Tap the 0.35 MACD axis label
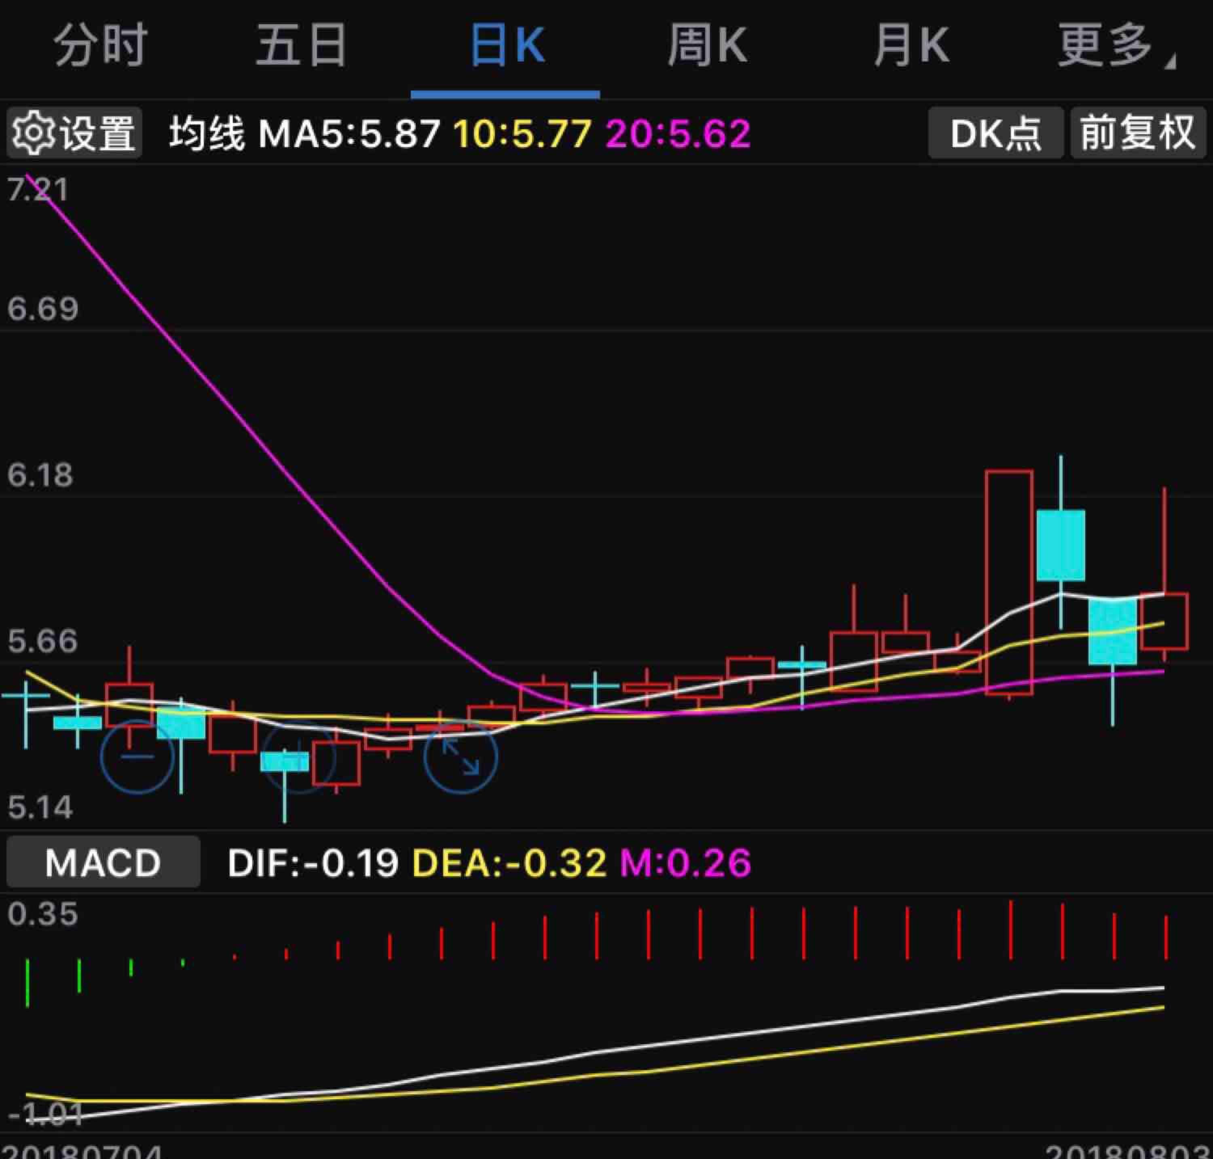 click(x=43, y=914)
